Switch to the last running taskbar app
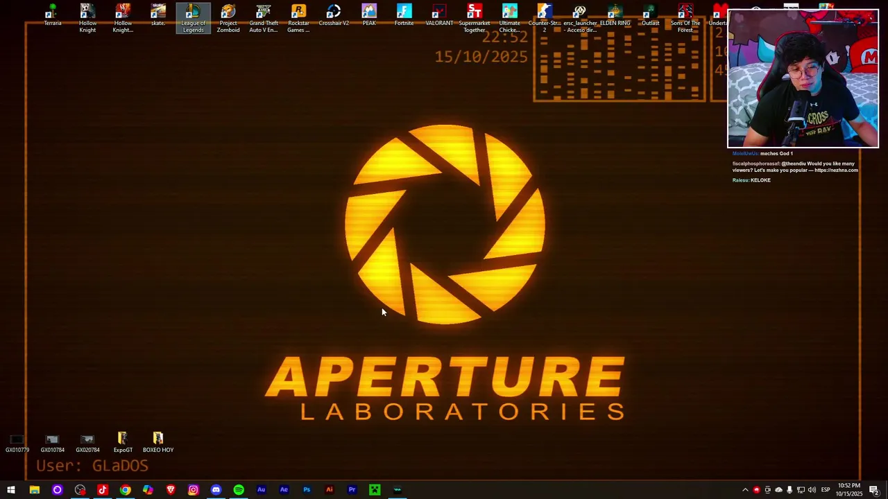 tap(398, 490)
